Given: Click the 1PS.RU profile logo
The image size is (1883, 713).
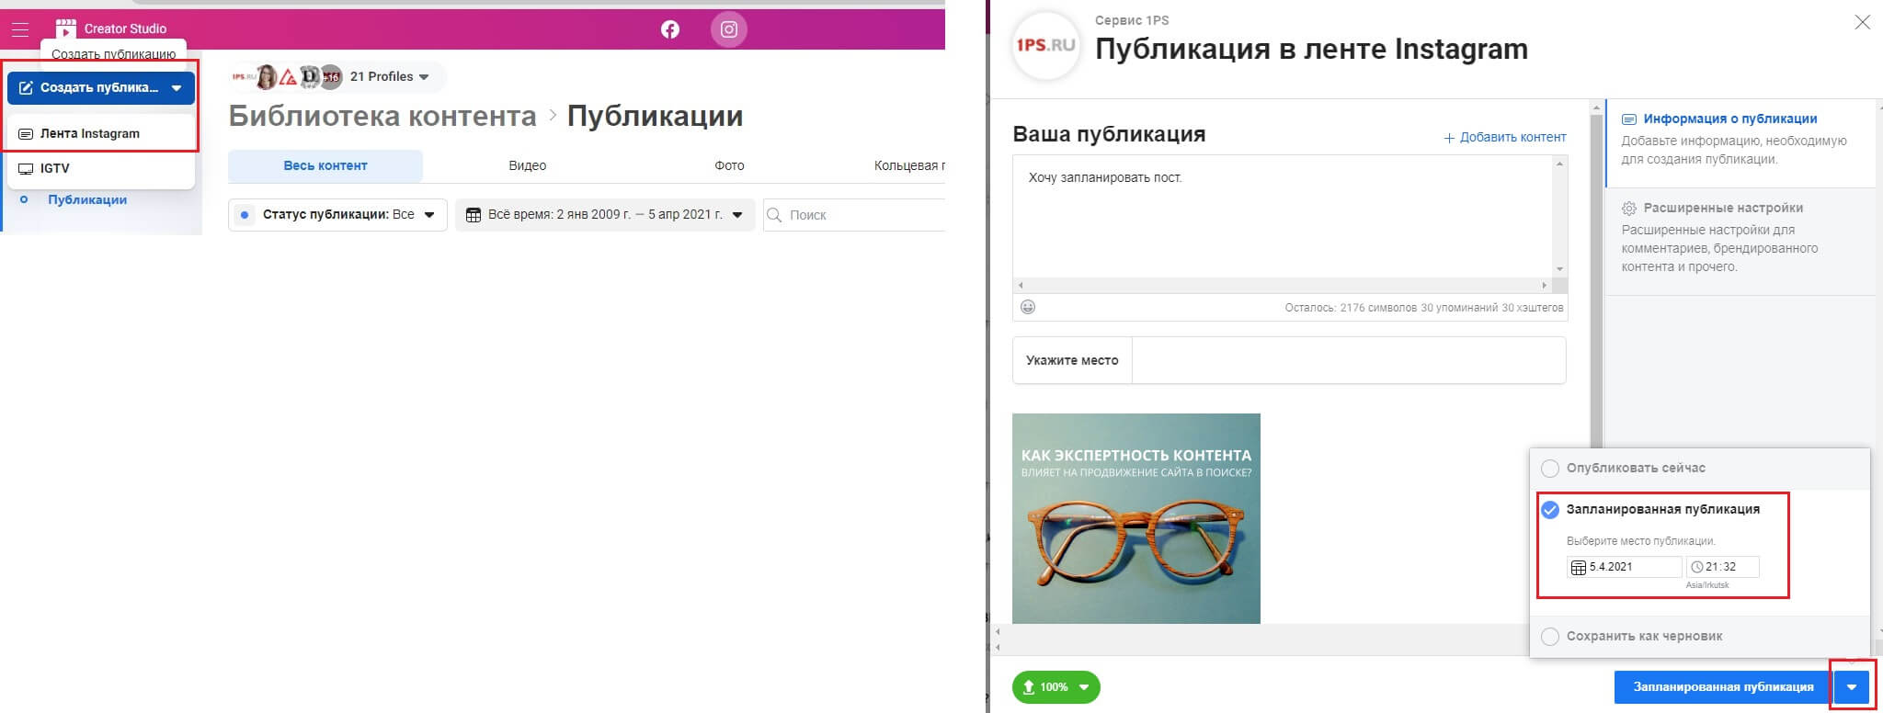Looking at the screenshot, I should 1044,45.
